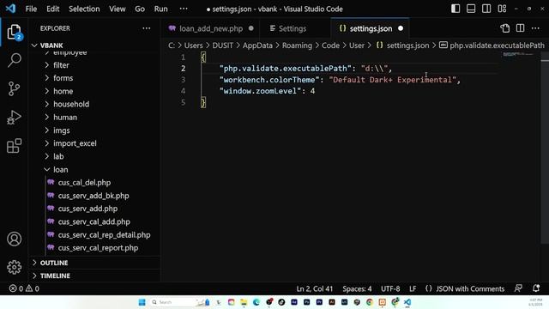Open Explorer Views and More Actions ellipsis
Viewport: 549px width, 309px height.
click(x=147, y=28)
